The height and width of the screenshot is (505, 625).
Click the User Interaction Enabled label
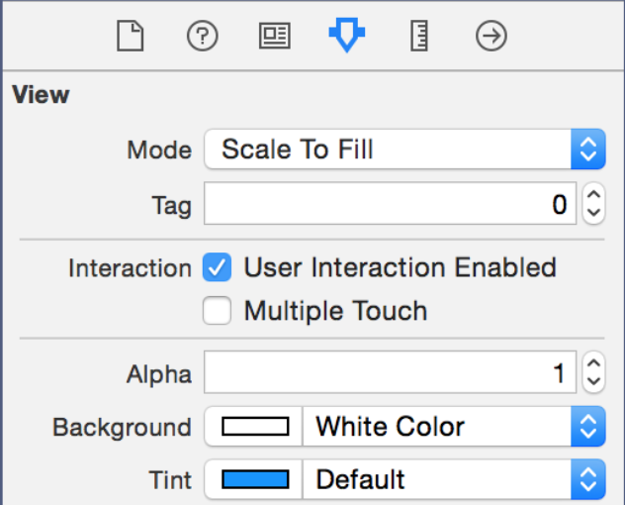point(400,267)
